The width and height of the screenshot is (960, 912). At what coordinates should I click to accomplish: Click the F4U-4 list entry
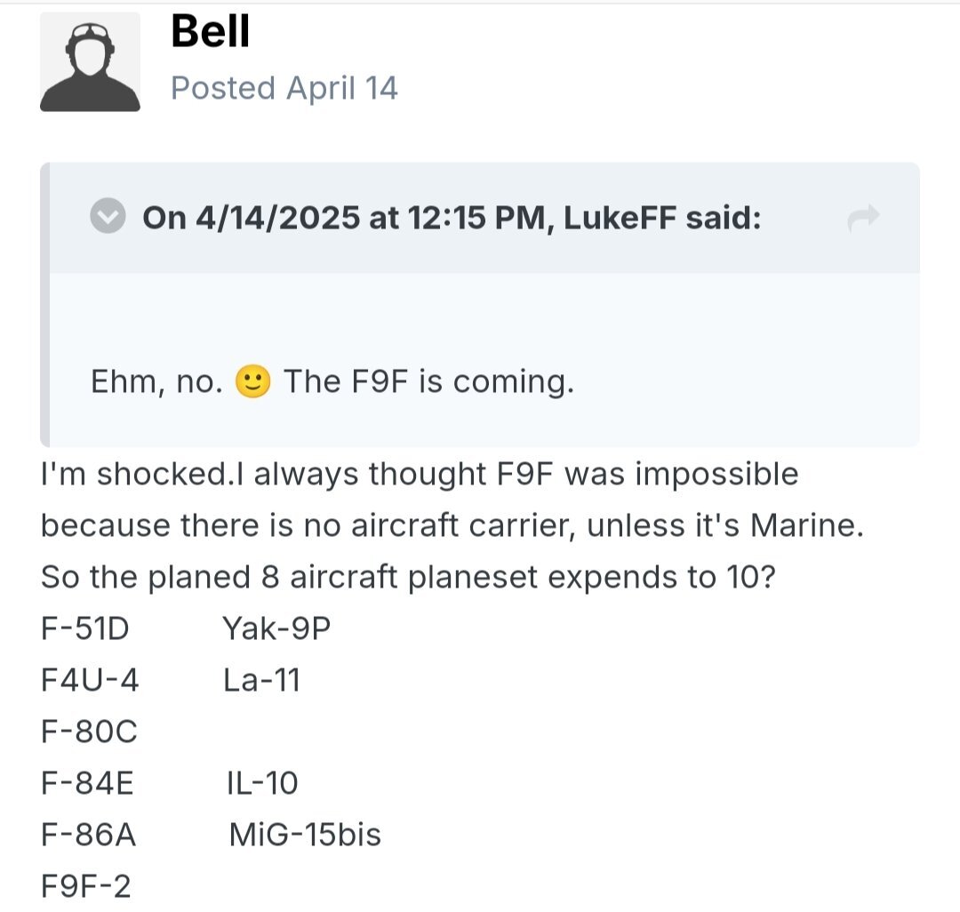[90, 681]
